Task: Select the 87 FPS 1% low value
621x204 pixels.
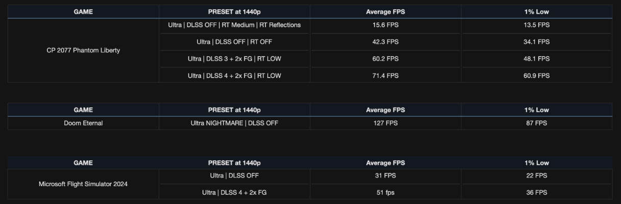Action: pos(536,123)
